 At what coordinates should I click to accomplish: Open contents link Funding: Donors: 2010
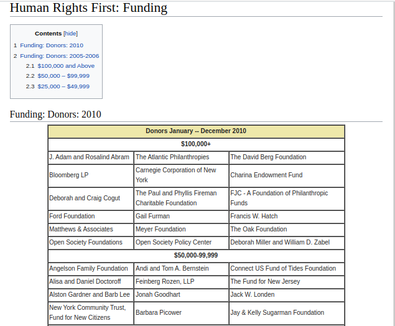click(x=52, y=45)
